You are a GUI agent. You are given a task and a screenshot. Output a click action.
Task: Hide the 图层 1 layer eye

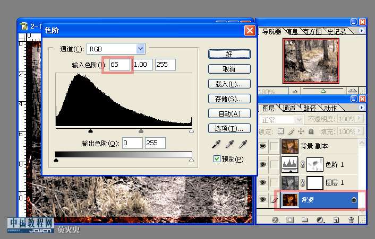pos(263,182)
